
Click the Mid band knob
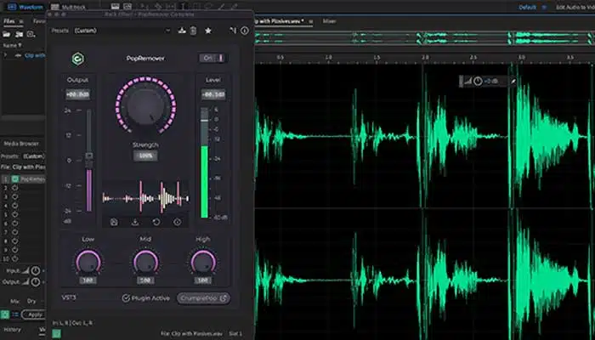pos(145,262)
